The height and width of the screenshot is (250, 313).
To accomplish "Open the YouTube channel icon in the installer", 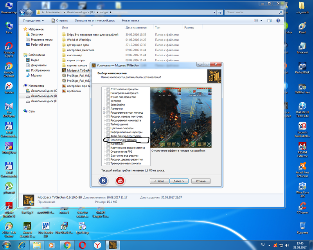I will click(120, 180).
